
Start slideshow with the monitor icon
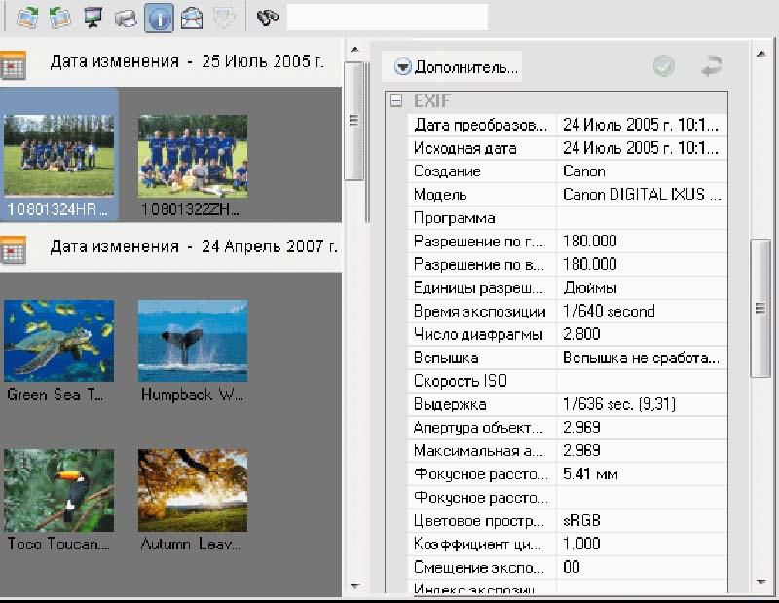point(93,17)
